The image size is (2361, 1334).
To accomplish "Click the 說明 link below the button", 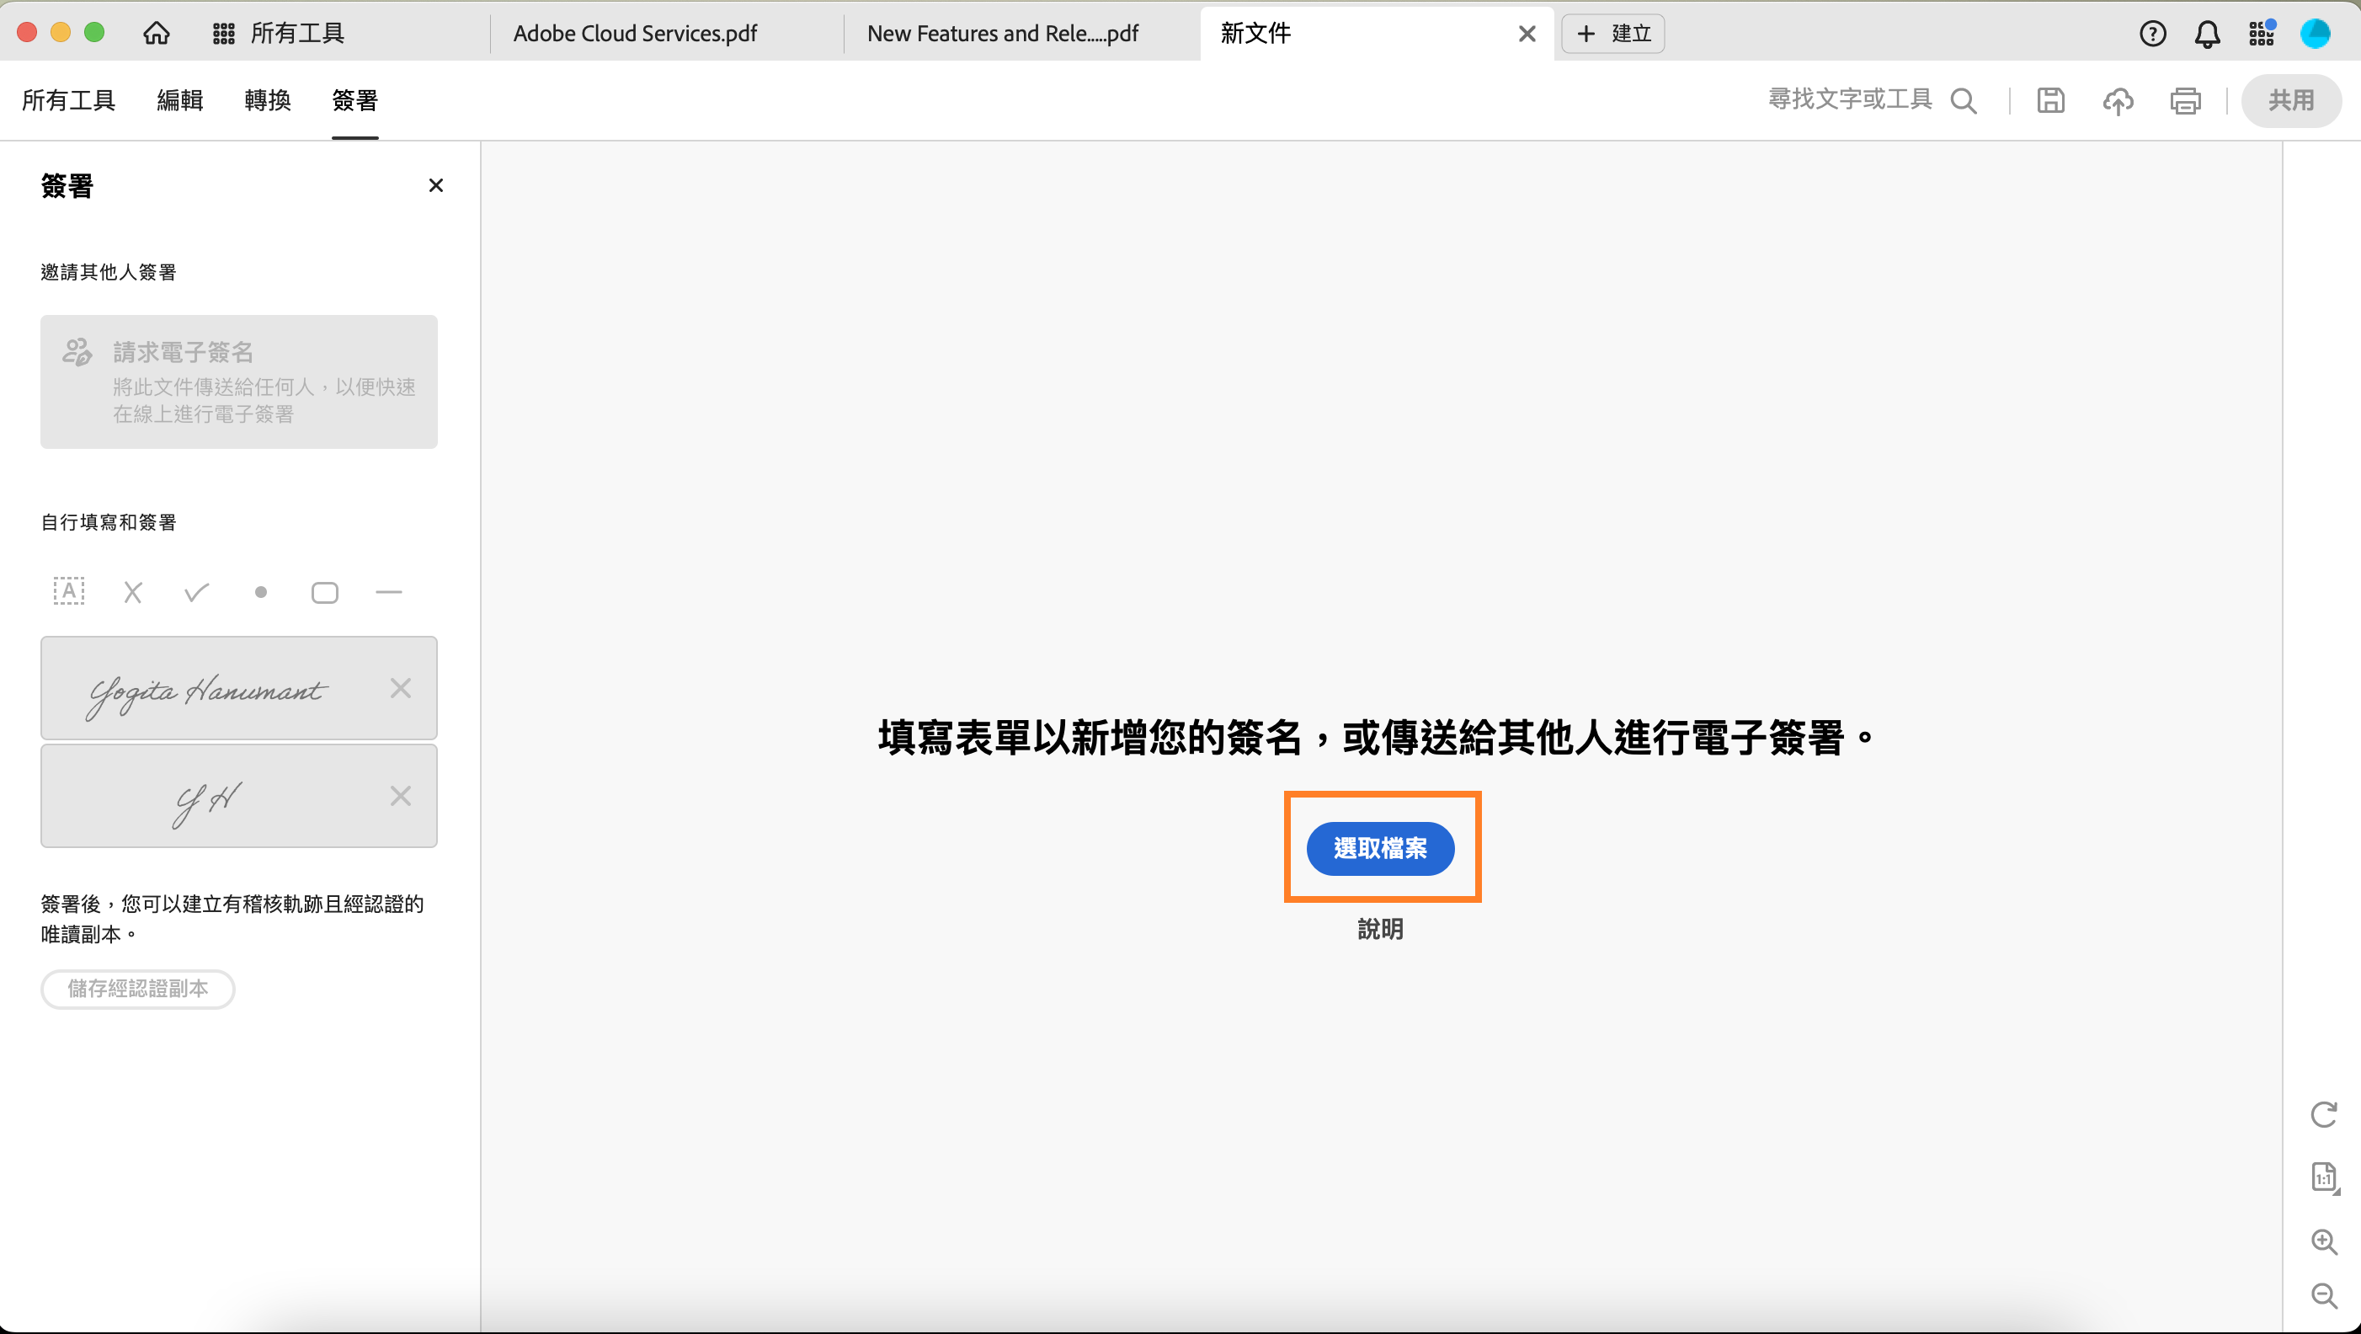I will tap(1379, 929).
